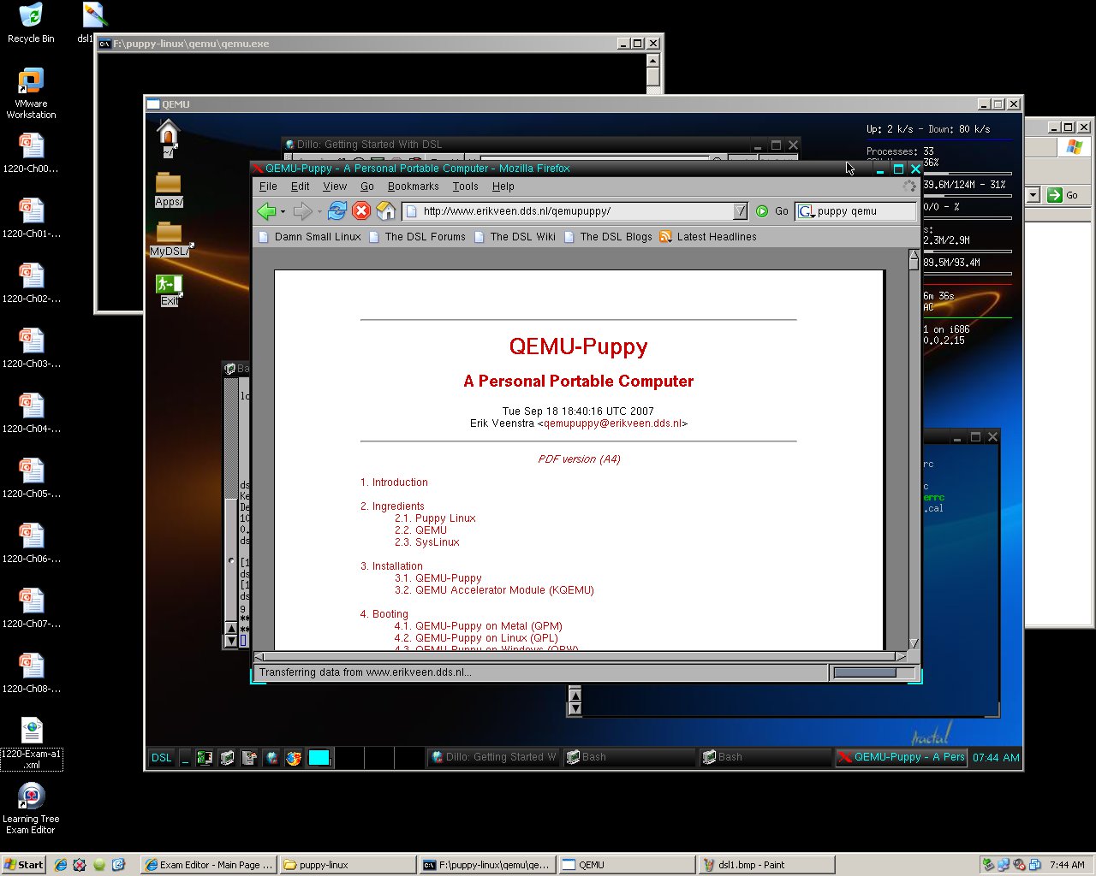
Task: Click the Exit icon on DSL desktop
Action: [169, 290]
